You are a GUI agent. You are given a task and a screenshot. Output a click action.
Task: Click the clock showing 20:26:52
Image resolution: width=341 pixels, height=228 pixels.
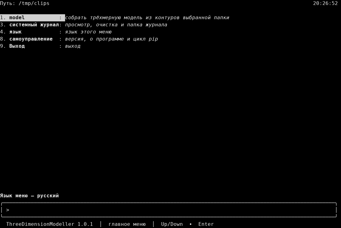point(325,3)
